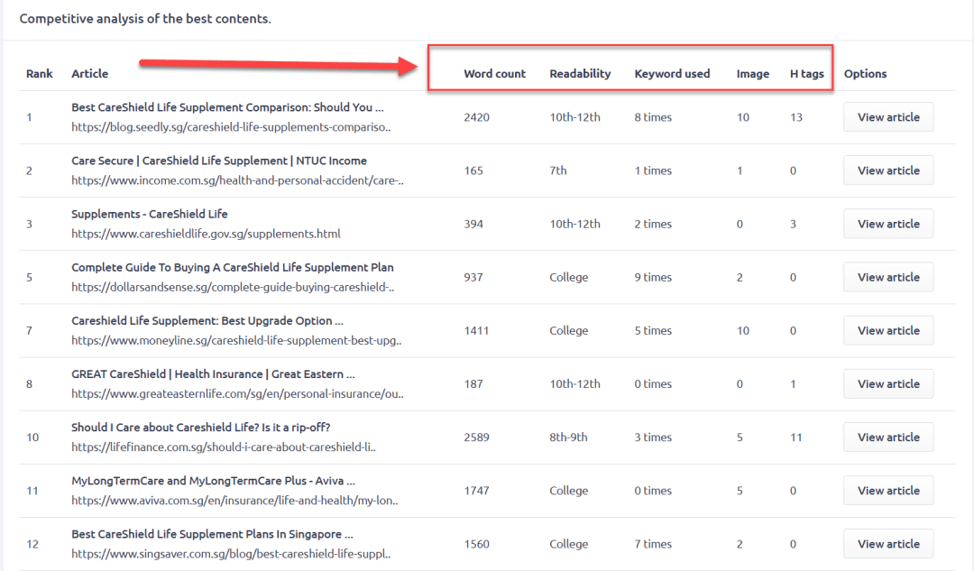Open View article for MyLongTermCare Aviva row
974x571 pixels.
coord(888,491)
